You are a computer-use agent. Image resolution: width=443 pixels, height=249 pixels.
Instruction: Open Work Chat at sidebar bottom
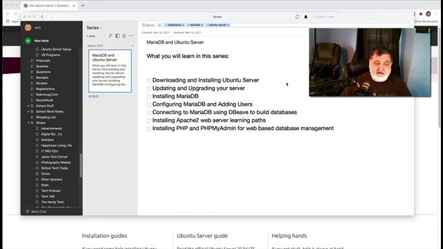39,212
